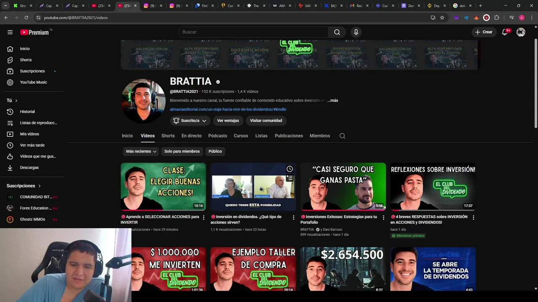
Task: Go back using browser back arrow
Action: click(6, 18)
